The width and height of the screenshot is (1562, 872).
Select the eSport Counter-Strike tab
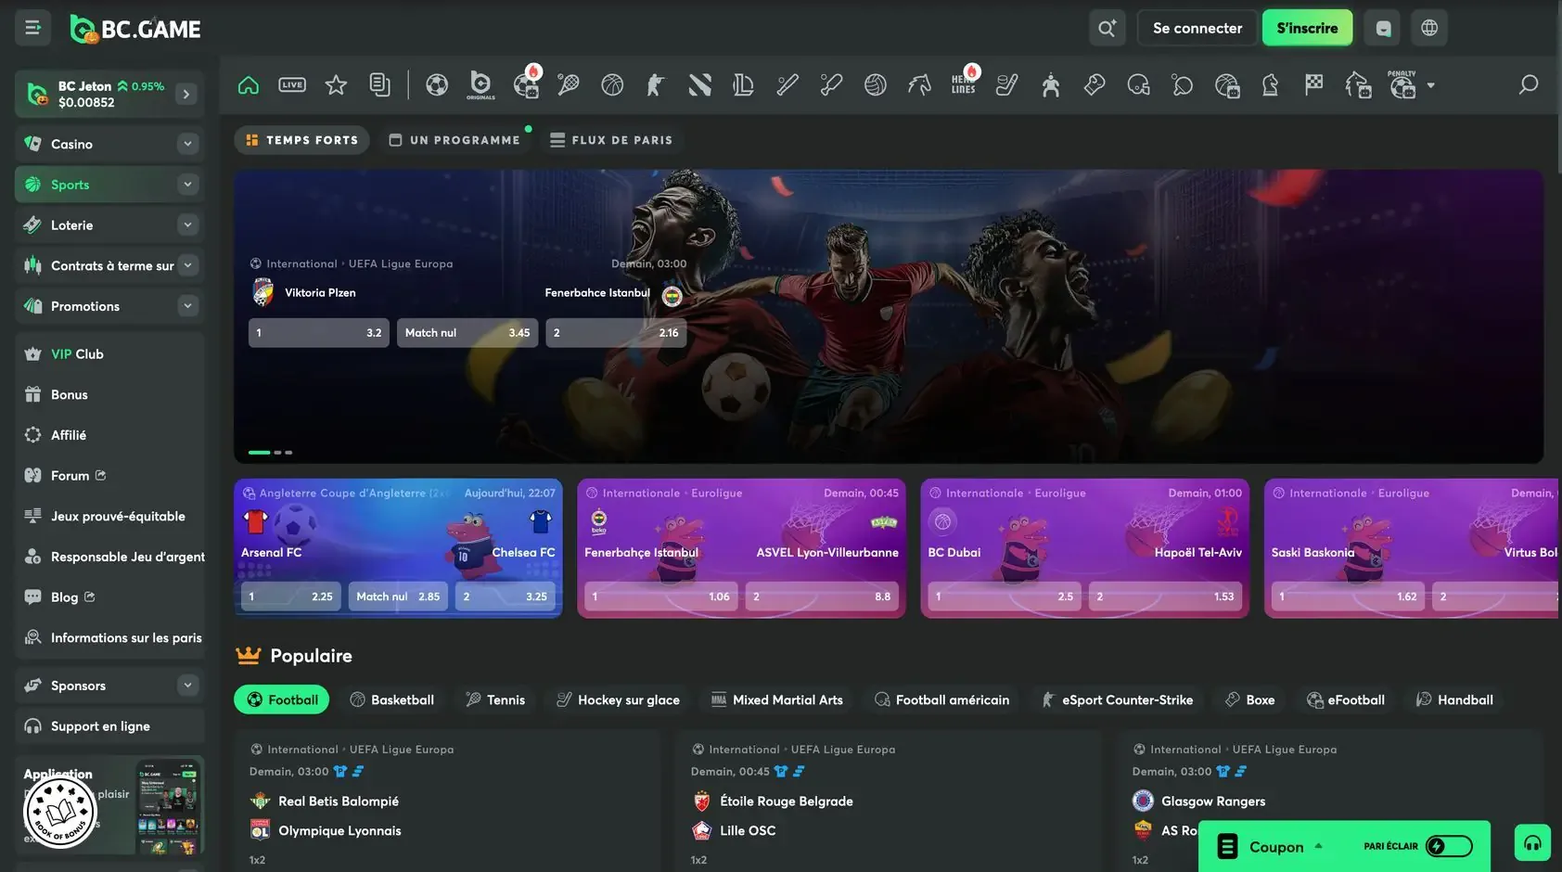[1117, 699]
